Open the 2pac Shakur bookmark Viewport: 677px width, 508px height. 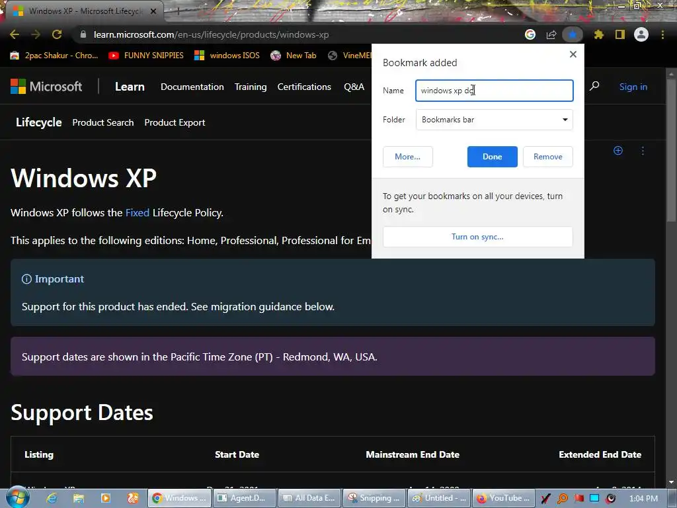54,56
